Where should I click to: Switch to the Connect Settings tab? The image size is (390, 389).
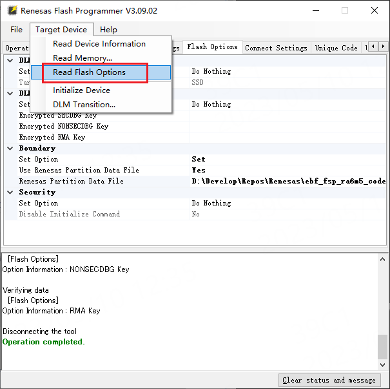point(276,48)
